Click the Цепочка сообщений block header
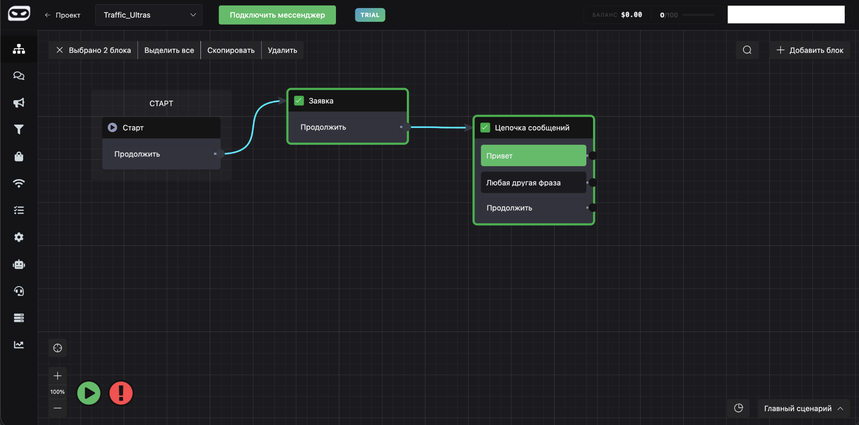Viewport: 859px width, 425px height. (x=534, y=128)
